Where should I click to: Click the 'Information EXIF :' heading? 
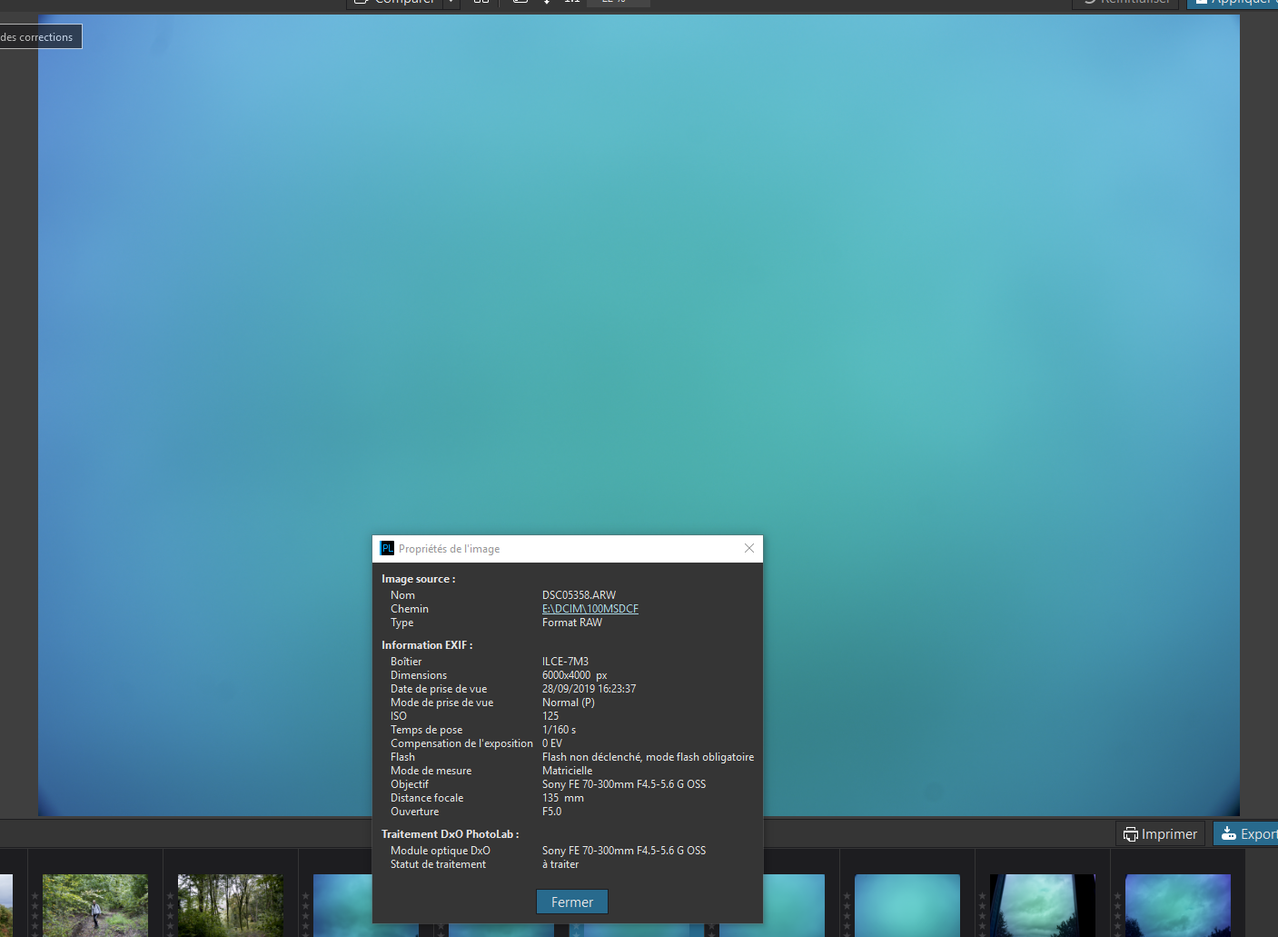[427, 645]
